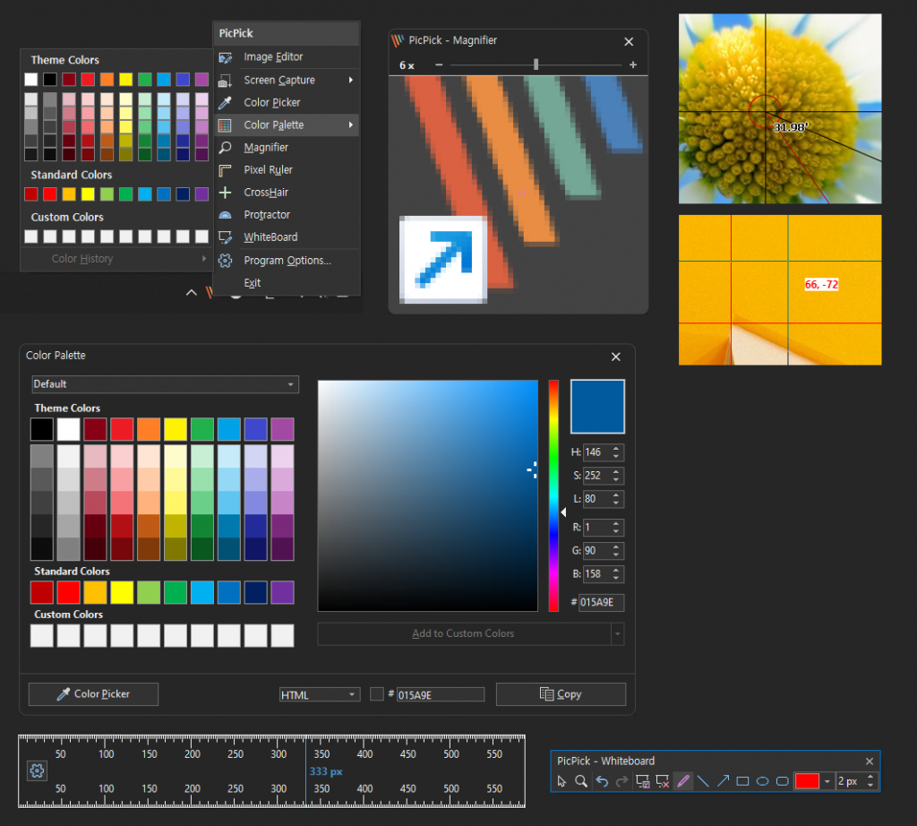The image size is (917, 826).
Task: Open the whiteboard pen color dropdown arrow
Action: click(x=827, y=781)
